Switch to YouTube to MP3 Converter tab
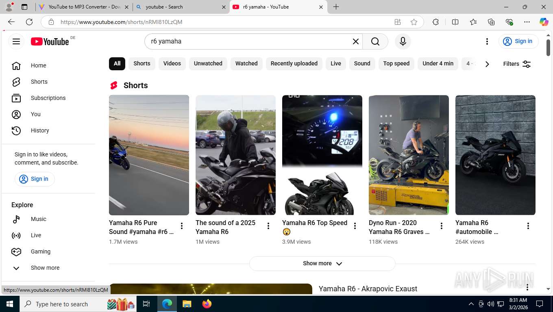The width and height of the screenshot is (553, 312). 83,7
